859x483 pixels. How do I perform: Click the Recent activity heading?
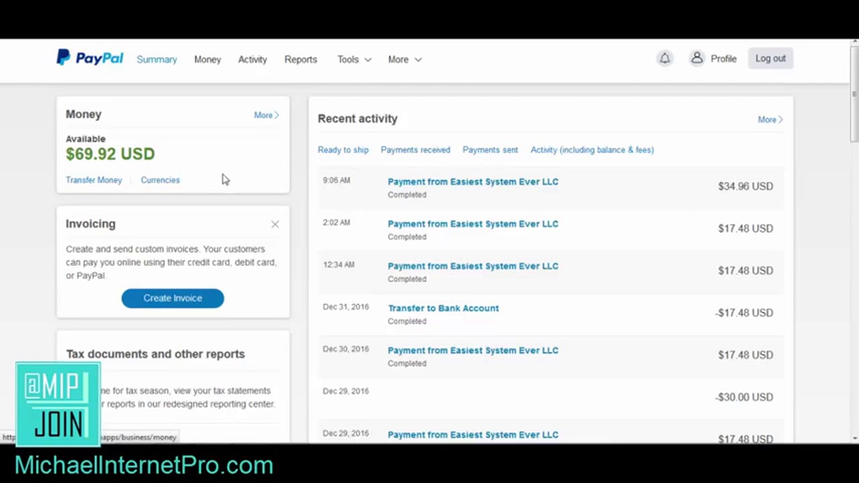click(x=358, y=118)
